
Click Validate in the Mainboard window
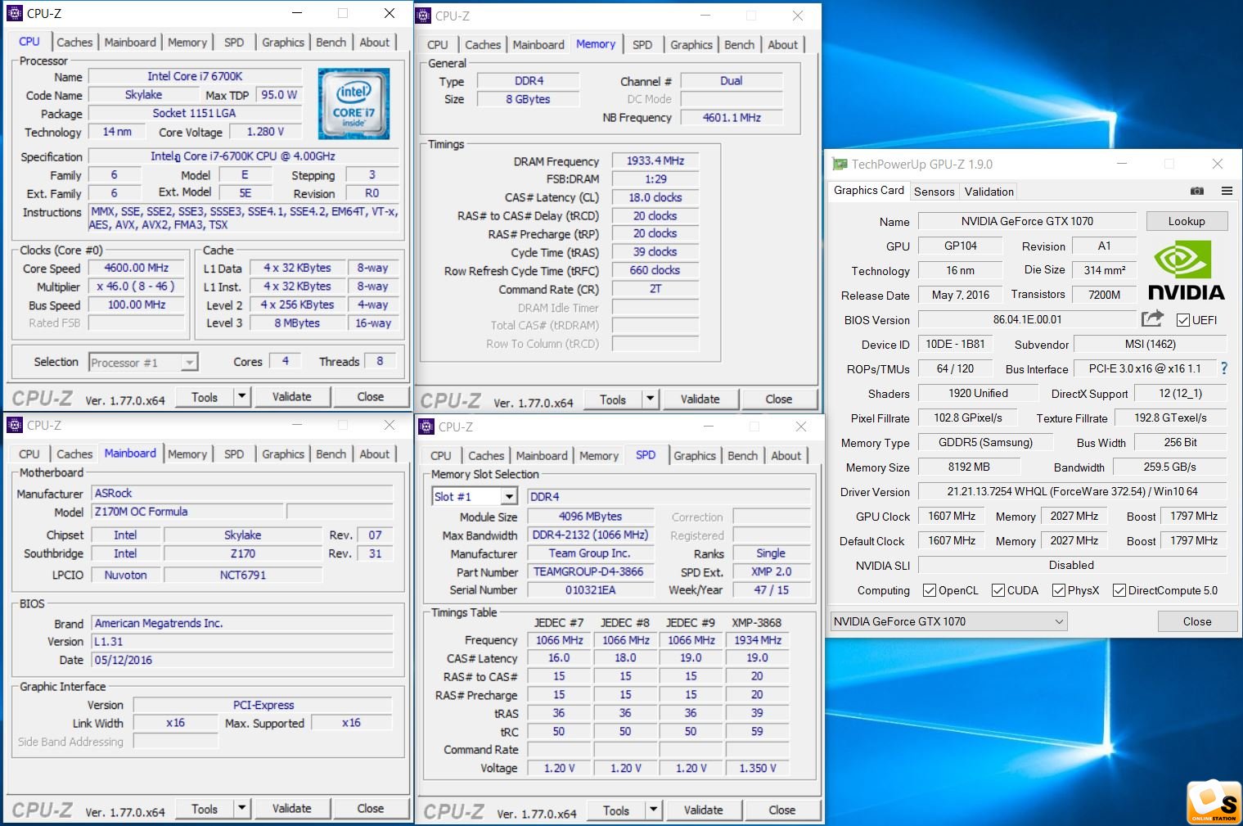(x=292, y=809)
